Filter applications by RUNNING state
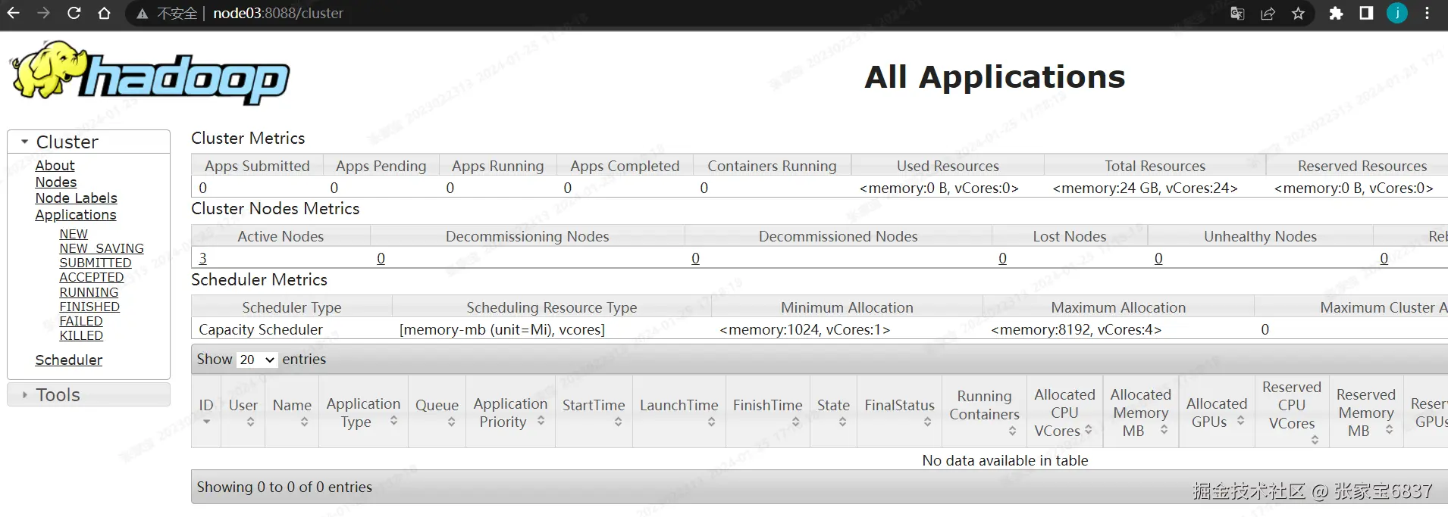Image resolution: width=1448 pixels, height=517 pixels. tap(89, 292)
